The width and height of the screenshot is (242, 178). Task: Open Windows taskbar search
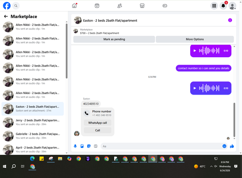pos(14,166)
